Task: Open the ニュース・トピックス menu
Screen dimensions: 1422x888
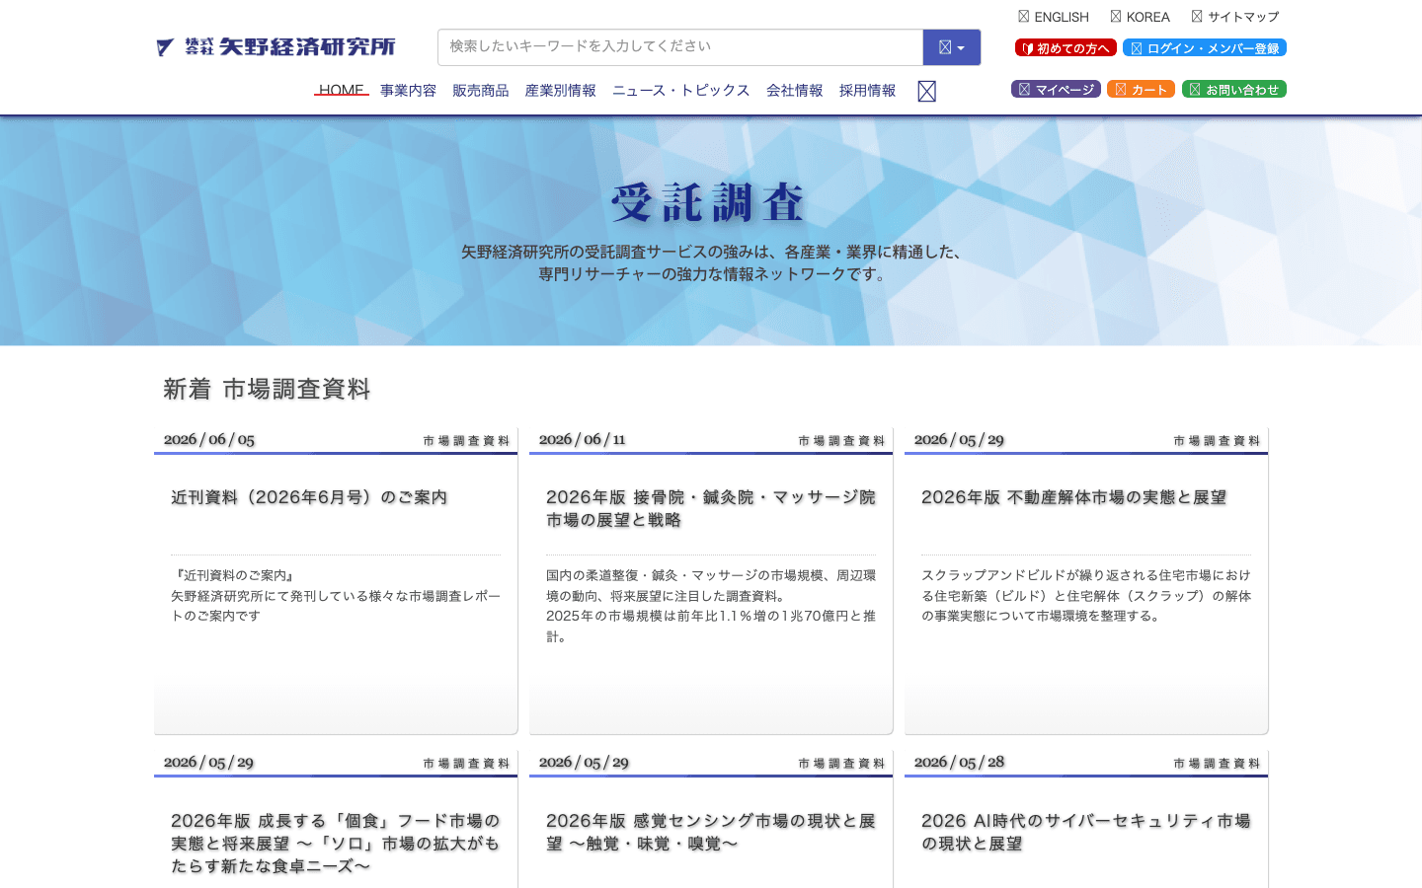Action: [680, 90]
